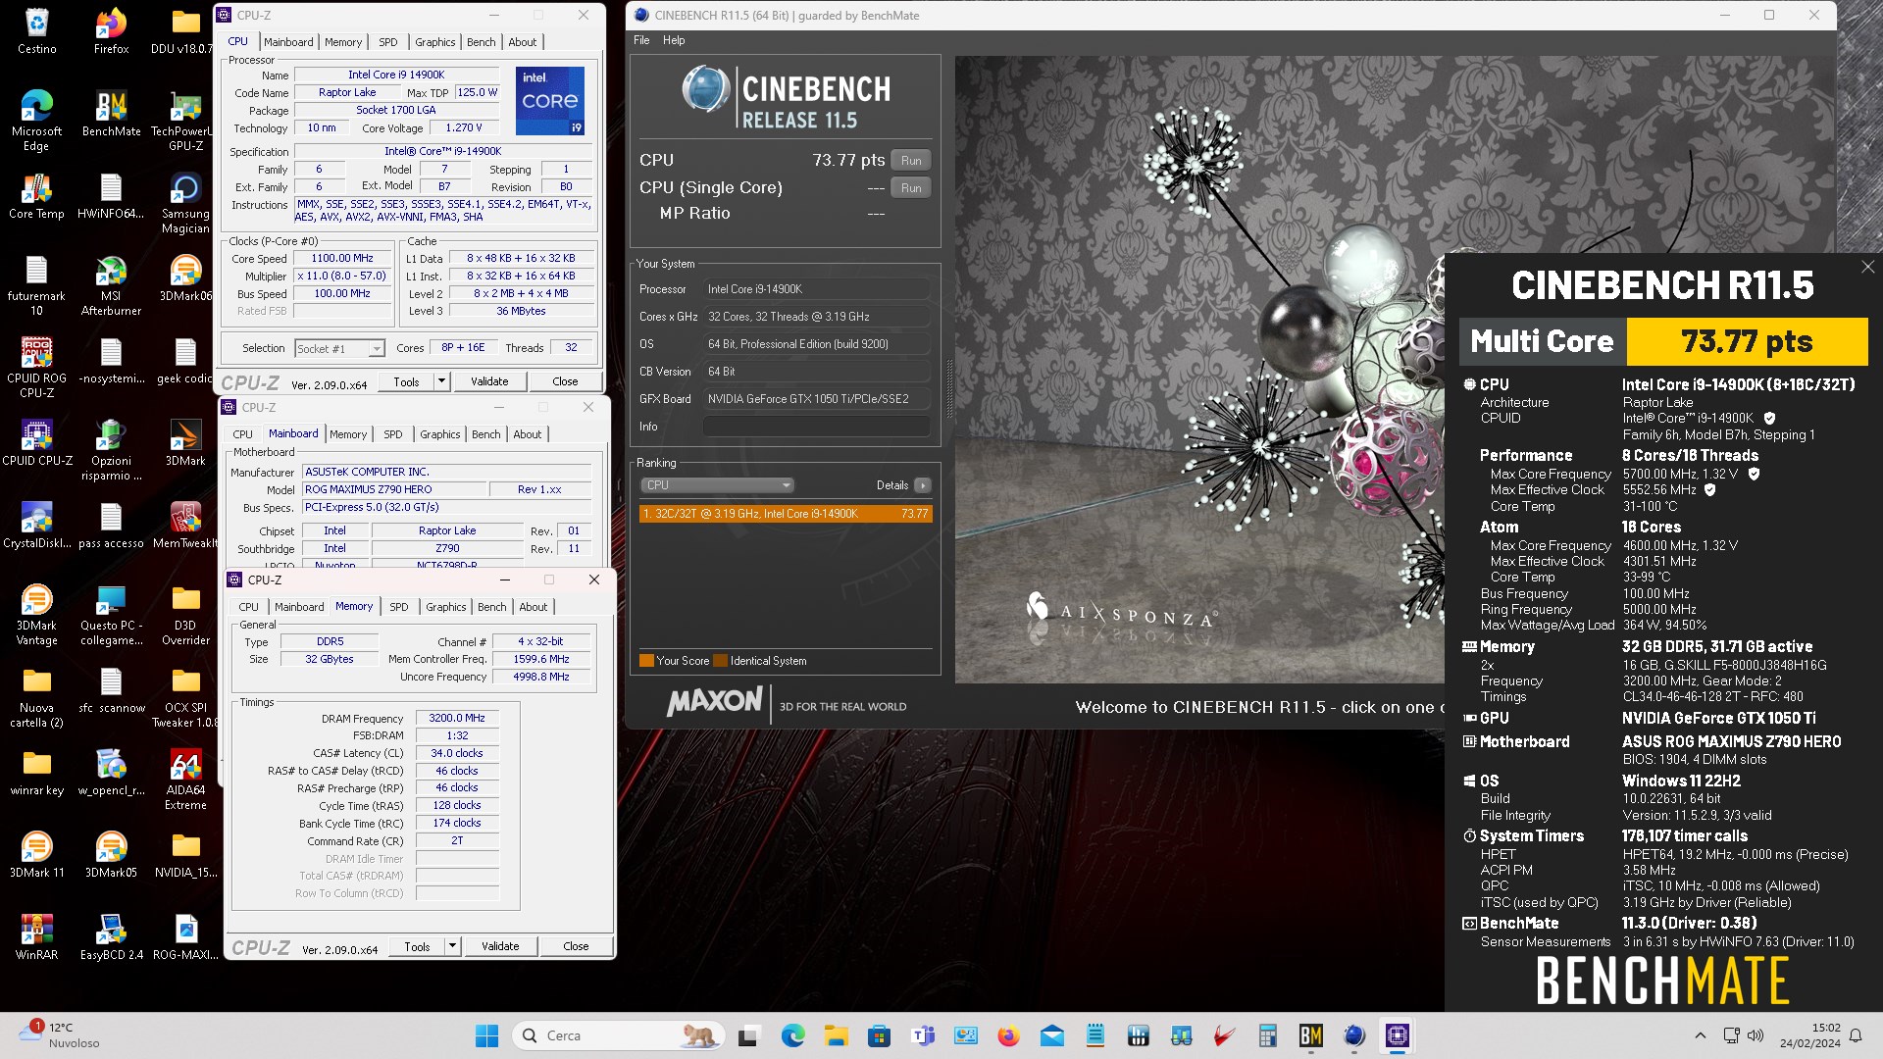Open the clock and date in taskbar
The width and height of the screenshot is (1883, 1059).
[1810, 1035]
